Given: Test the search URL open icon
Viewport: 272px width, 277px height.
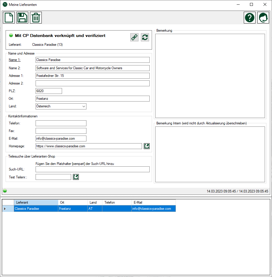Looking at the screenshot, I should pyautogui.click(x=76, y=177).
